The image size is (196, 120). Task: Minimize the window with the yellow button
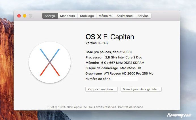click(25, 16)
